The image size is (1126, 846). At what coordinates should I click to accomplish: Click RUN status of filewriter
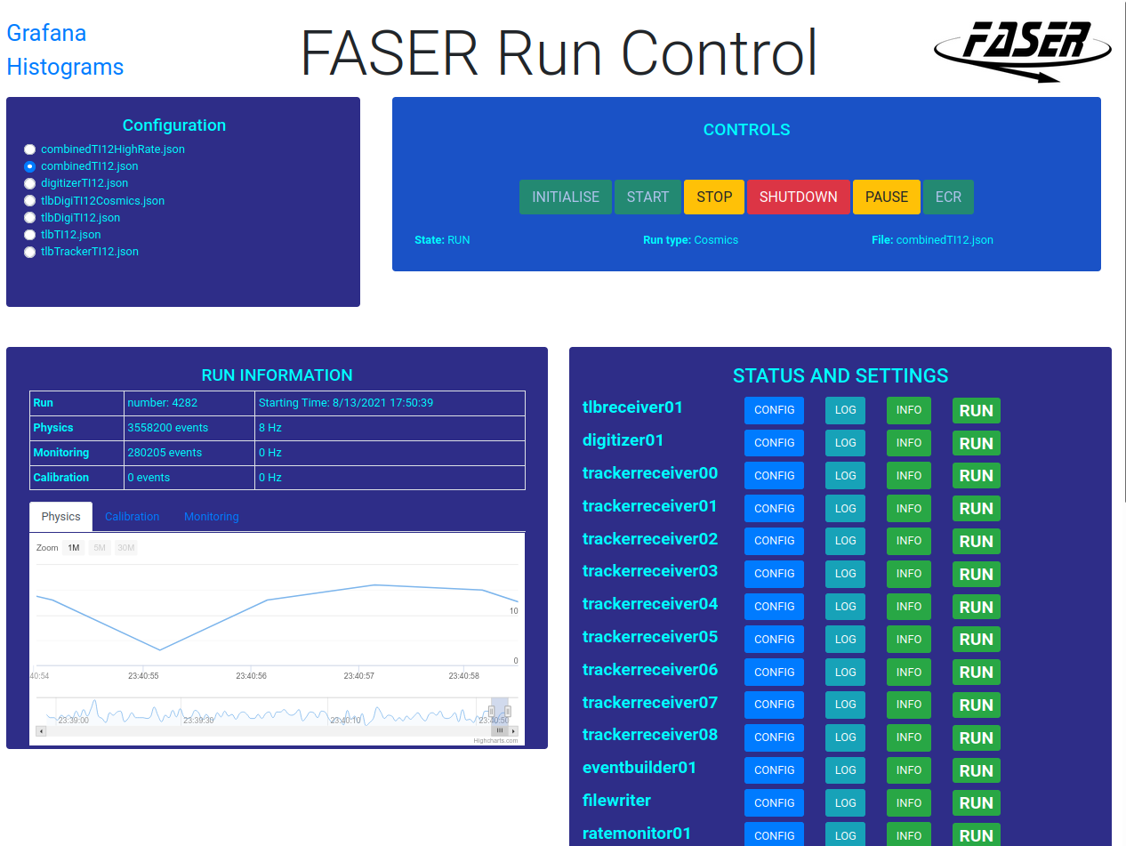pos(977,803)
